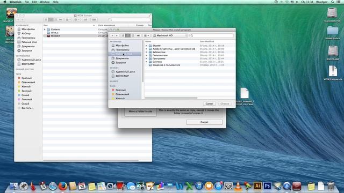Sort dialog list by Date Modified
Image resolution: width=344 pixels, height=193 pixels.
pyautogui.click(x=206, y=41)
